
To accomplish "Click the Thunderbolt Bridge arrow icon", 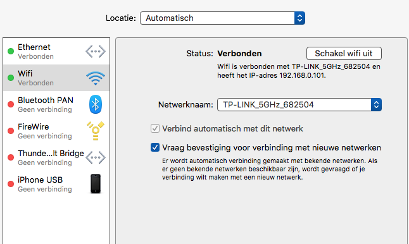I will click(x=96, y=157).
